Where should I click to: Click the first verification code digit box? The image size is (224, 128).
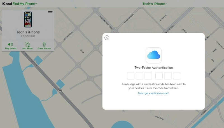130,76
